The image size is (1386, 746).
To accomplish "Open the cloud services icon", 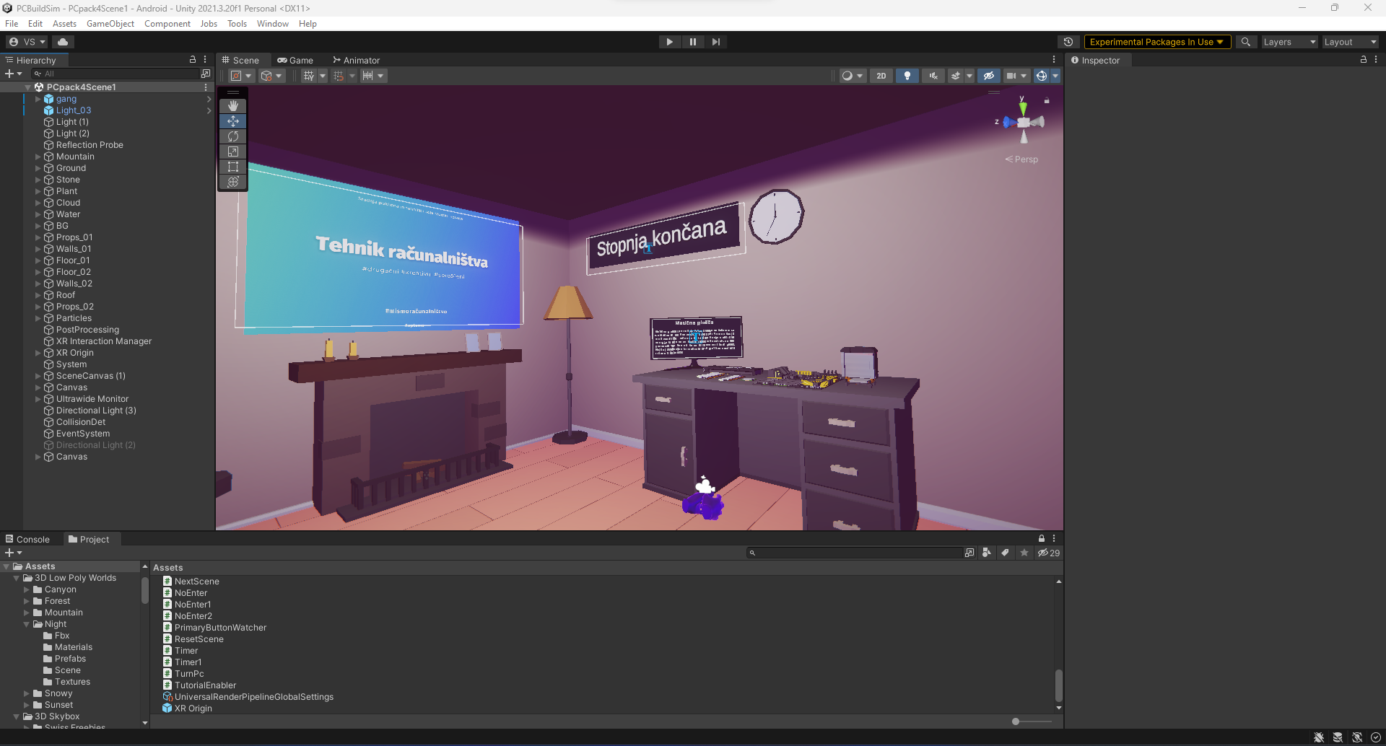I will point(63,42).
